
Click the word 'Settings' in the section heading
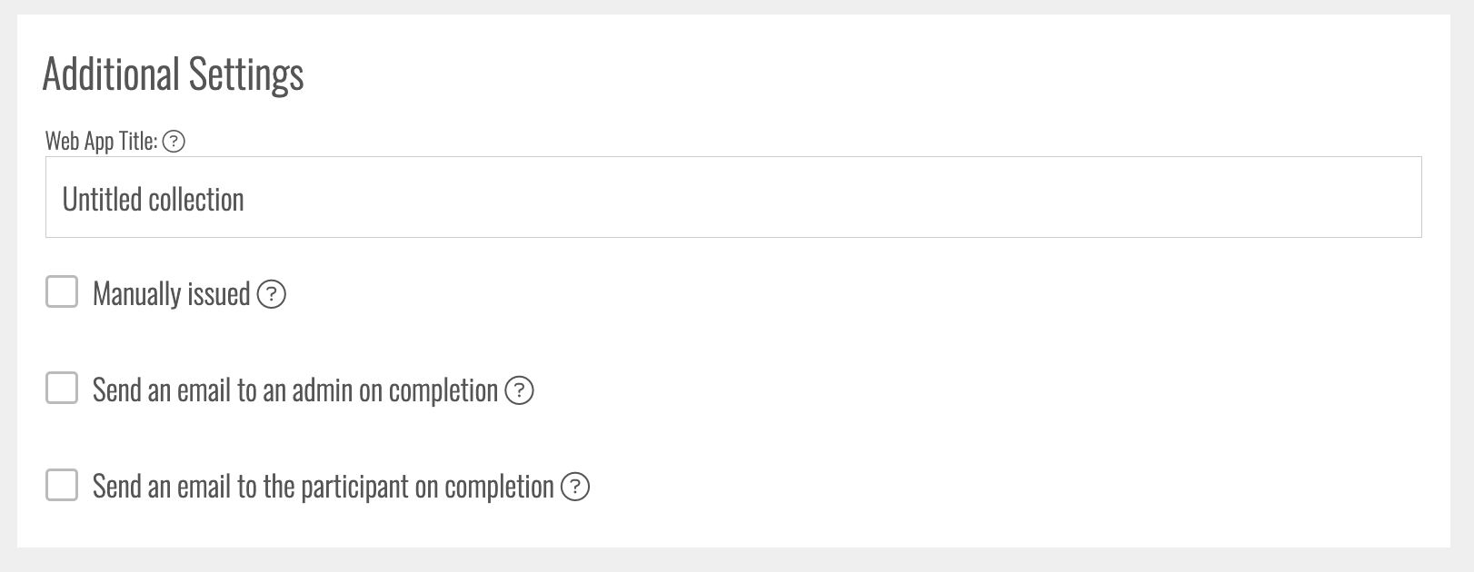pyautogui.click(x=245, y=74)
